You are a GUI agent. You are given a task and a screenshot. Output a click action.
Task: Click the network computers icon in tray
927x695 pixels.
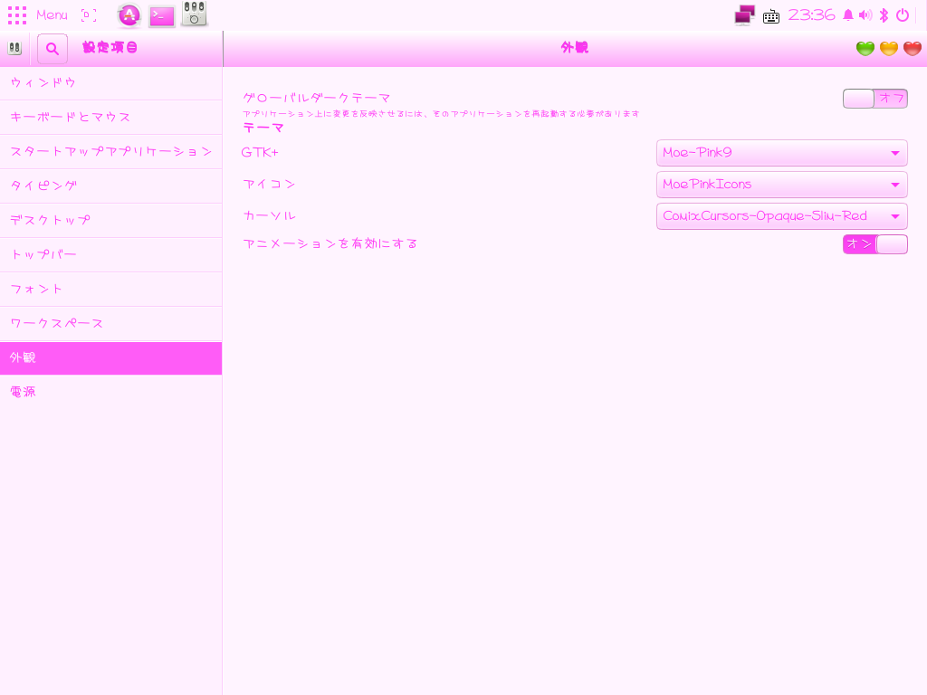tap(744, 14)
